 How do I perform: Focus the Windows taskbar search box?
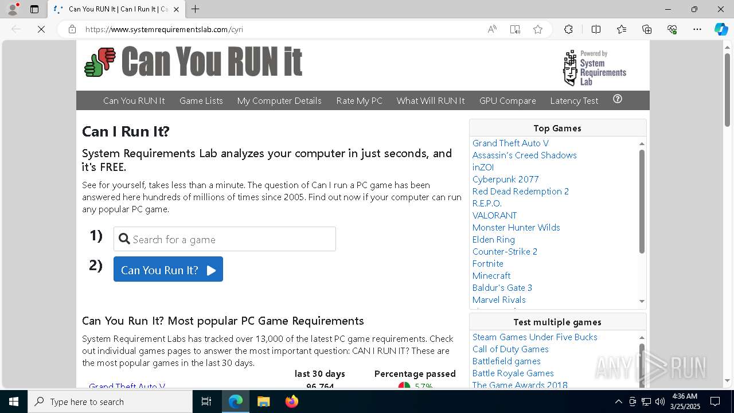point(110,402)
